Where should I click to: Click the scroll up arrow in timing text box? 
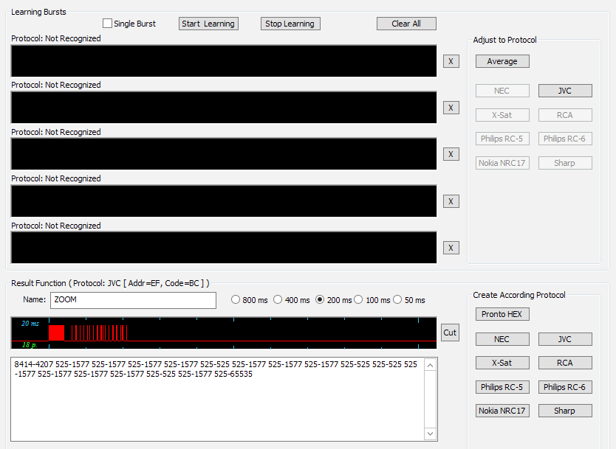pos(431,366)
